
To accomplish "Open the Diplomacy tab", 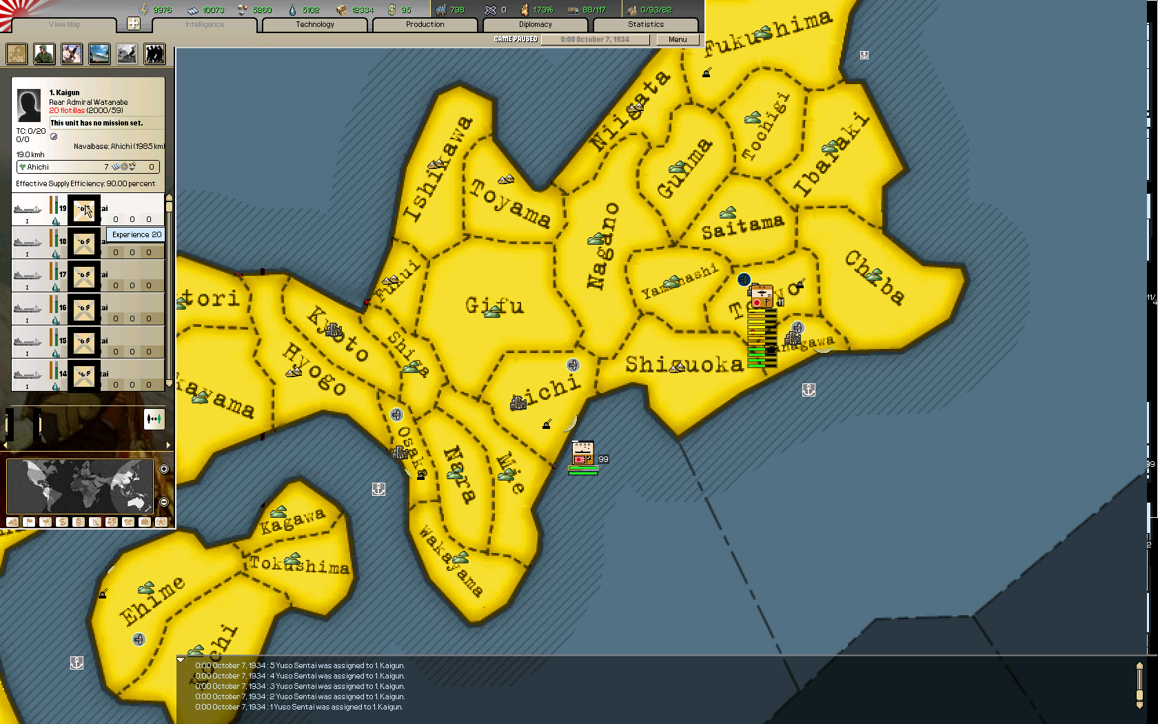I will point(536,24).
